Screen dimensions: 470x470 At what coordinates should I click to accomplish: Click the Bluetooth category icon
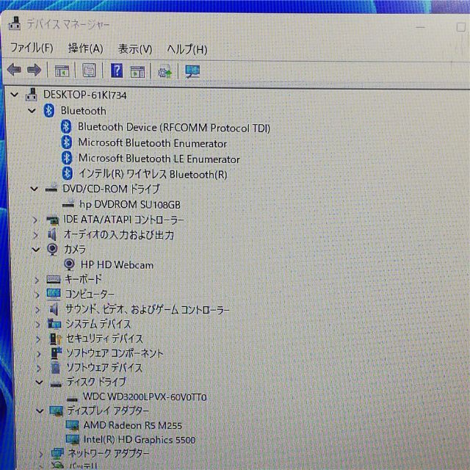pyautogui.click(x=49, y=111)
